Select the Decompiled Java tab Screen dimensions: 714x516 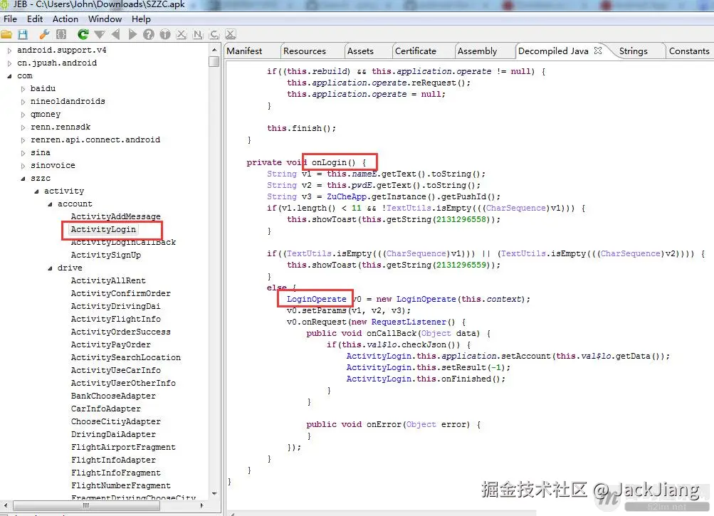[x=553, y=51]
